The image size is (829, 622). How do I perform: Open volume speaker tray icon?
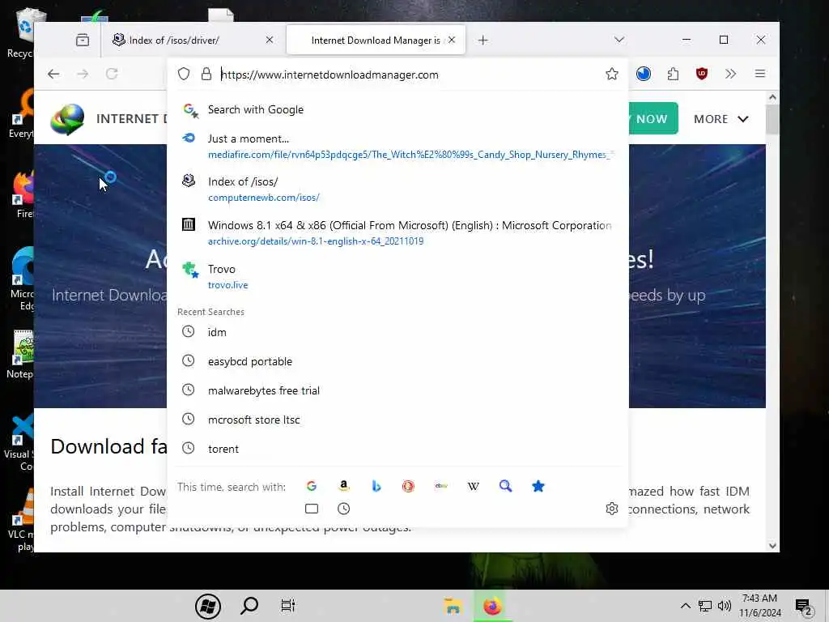725,606
